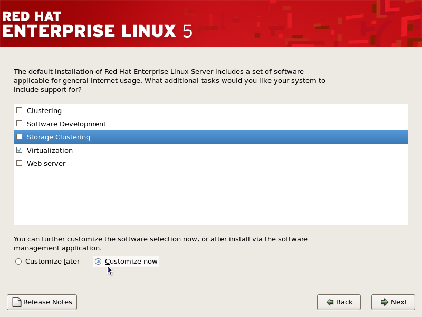422x317 pixels.
Task: Select the Customize now radio button
Action: pyautogui.click(x=98, y=262)
